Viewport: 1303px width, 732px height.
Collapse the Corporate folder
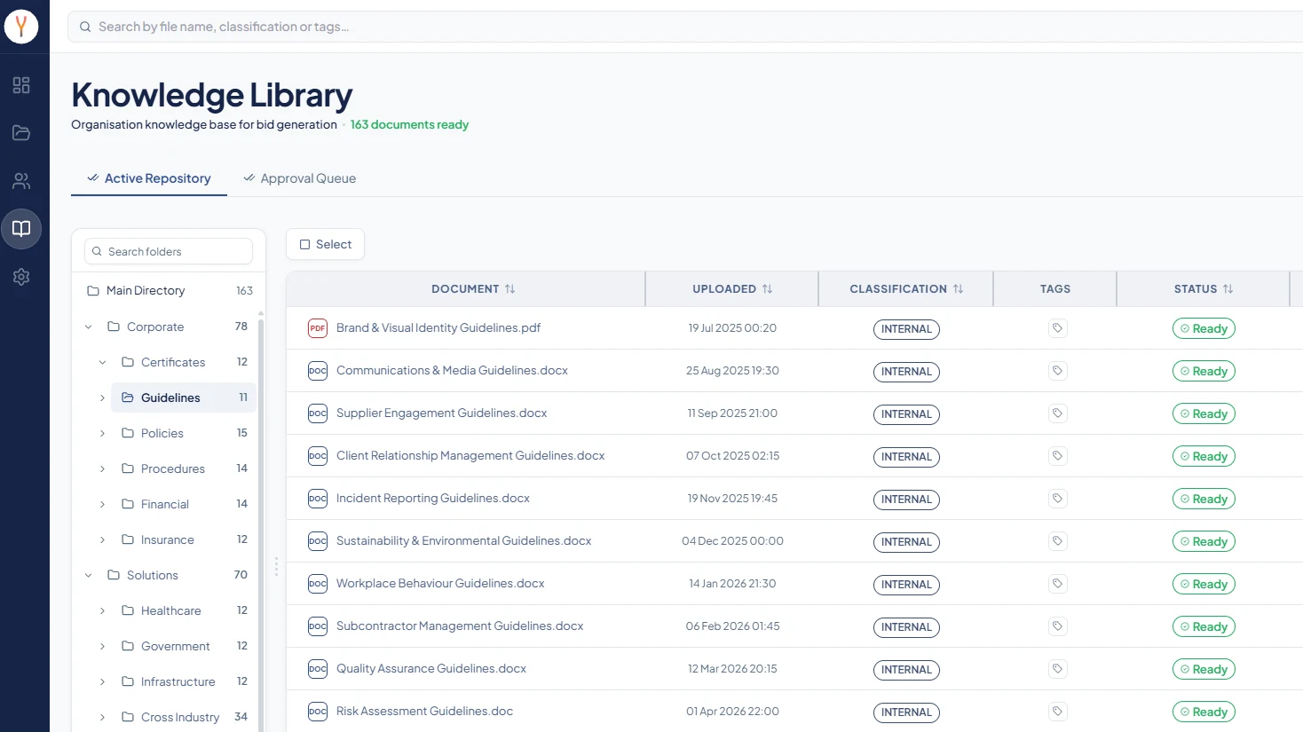89,327
